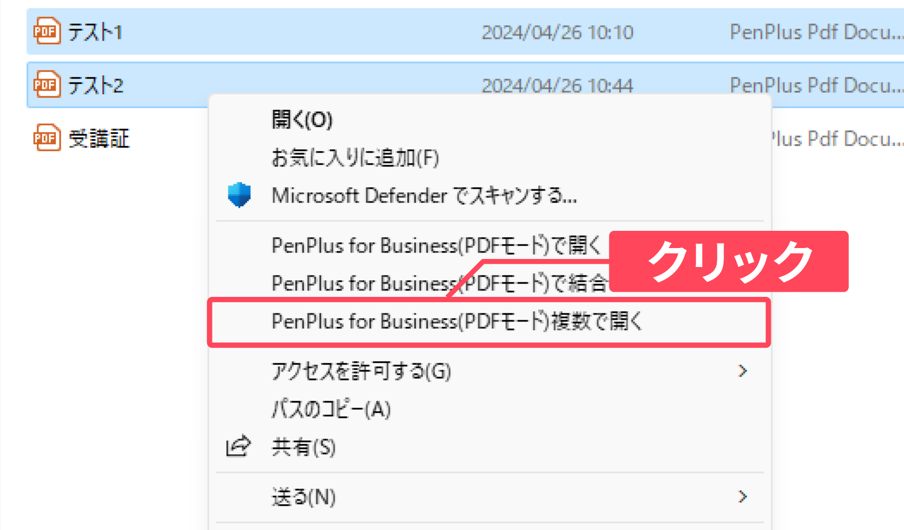Click the Pdf Docu... type of 受講証

coord(837,138)
